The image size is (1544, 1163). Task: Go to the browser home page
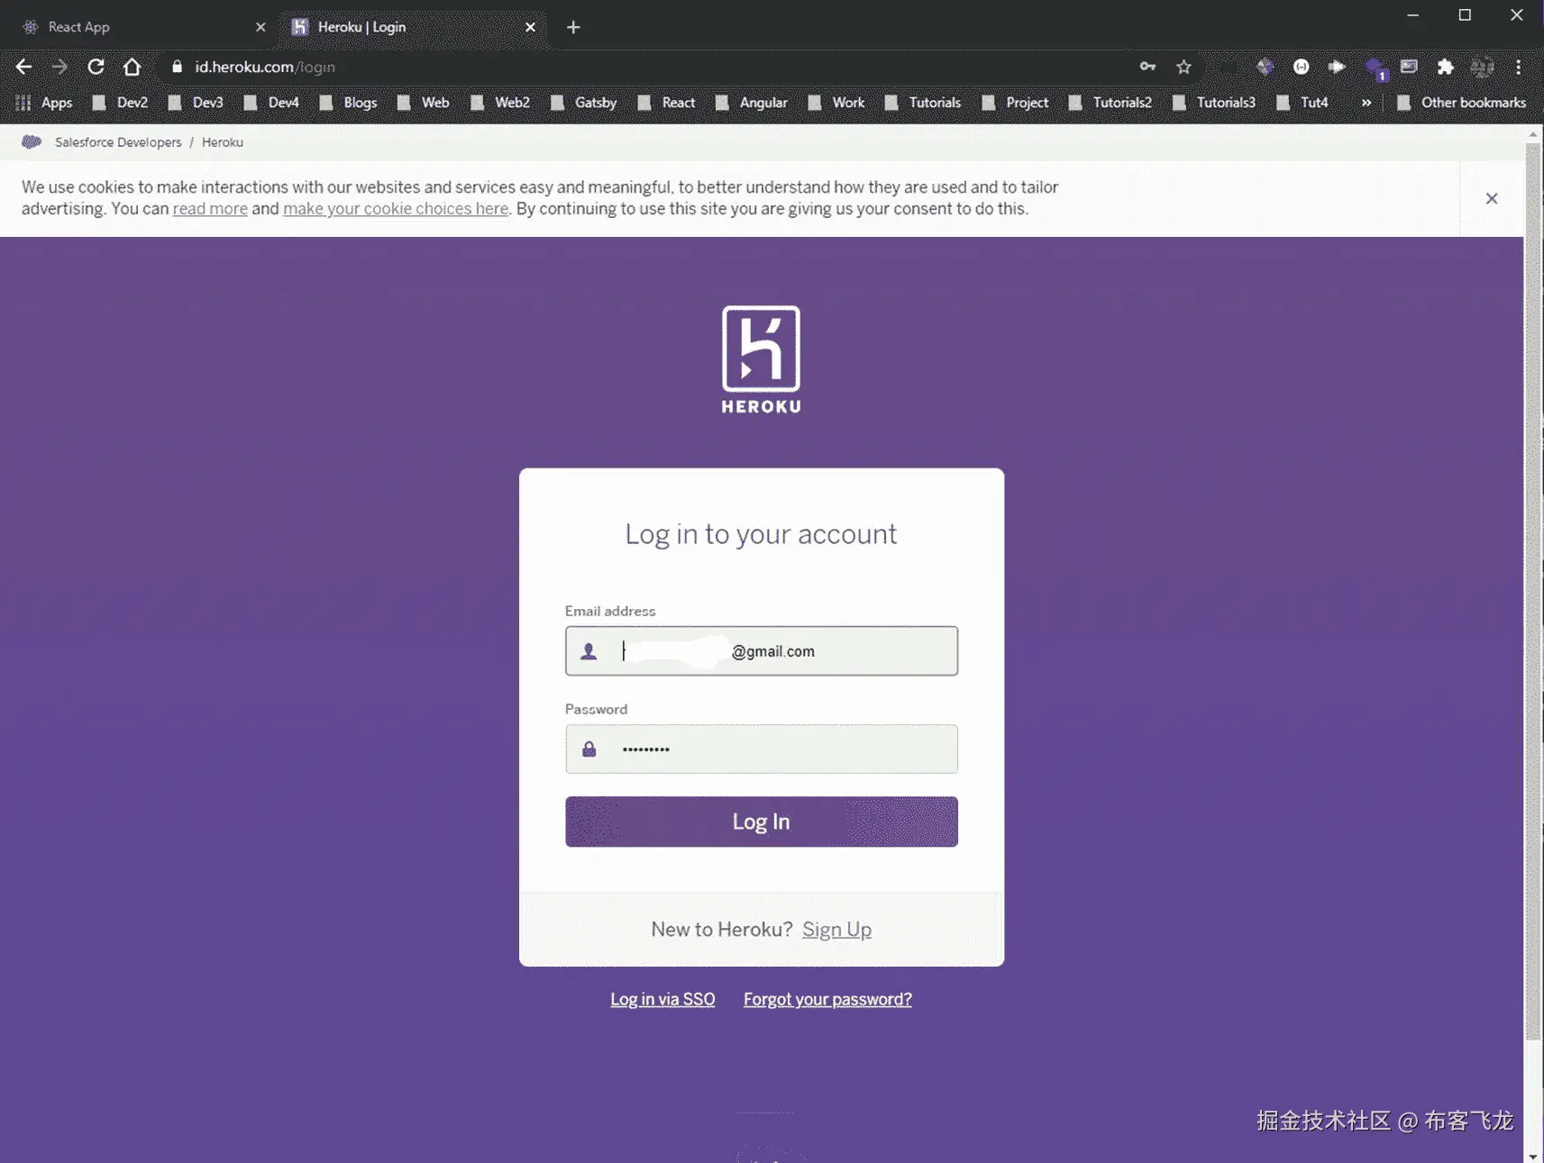pos(132,67)
